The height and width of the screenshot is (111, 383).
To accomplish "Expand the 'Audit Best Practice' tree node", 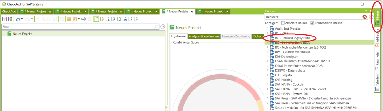I will [267, 29].
